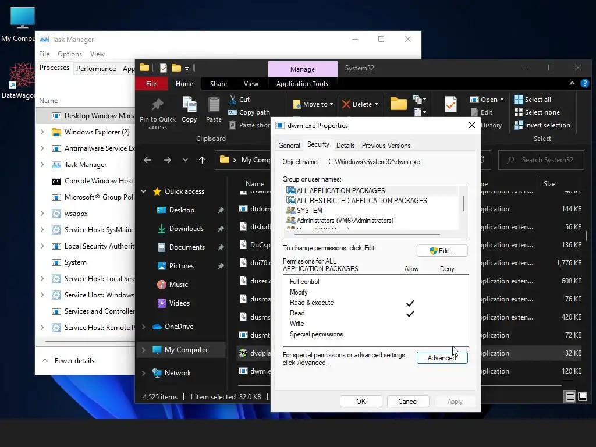Collapse ribbon with chevron arrow
The image size is (596, 447).
tap(572, 84)
